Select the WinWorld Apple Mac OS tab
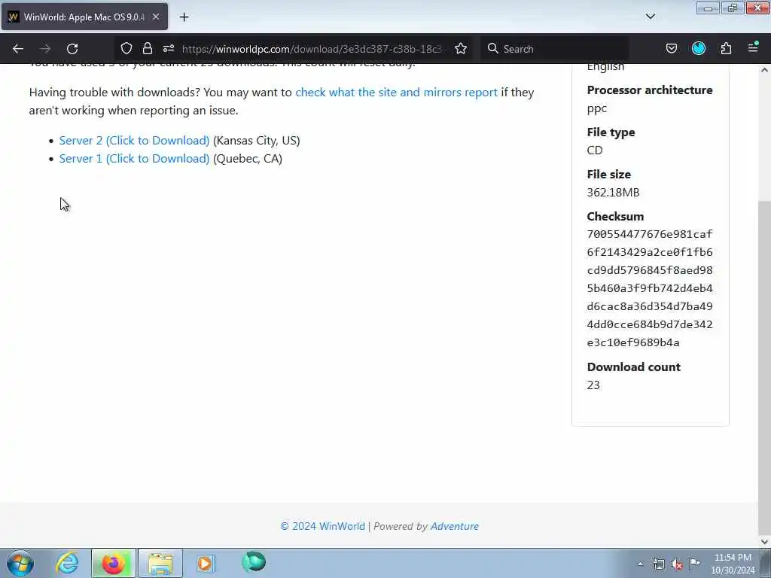This screenshot has width=771, height=578. pyautogui.click(x=84, y=17)
